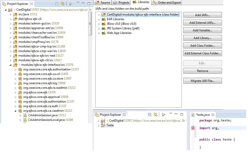Click package icon of org.ejbca.core.ejb.ca.caadmin
The image size is (248, 153).
tap(20, 111)
